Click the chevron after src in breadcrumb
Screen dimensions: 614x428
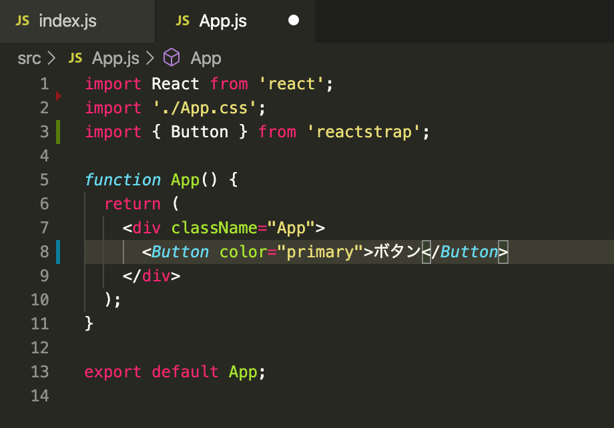[51, 58]
